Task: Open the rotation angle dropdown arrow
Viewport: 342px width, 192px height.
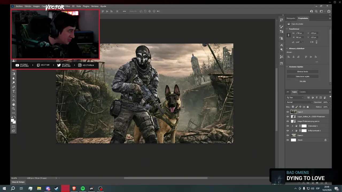Action: pyautogui.click(x=302, y=42)
